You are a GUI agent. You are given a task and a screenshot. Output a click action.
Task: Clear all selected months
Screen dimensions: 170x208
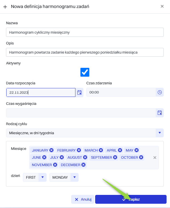[x=155, y=158]
